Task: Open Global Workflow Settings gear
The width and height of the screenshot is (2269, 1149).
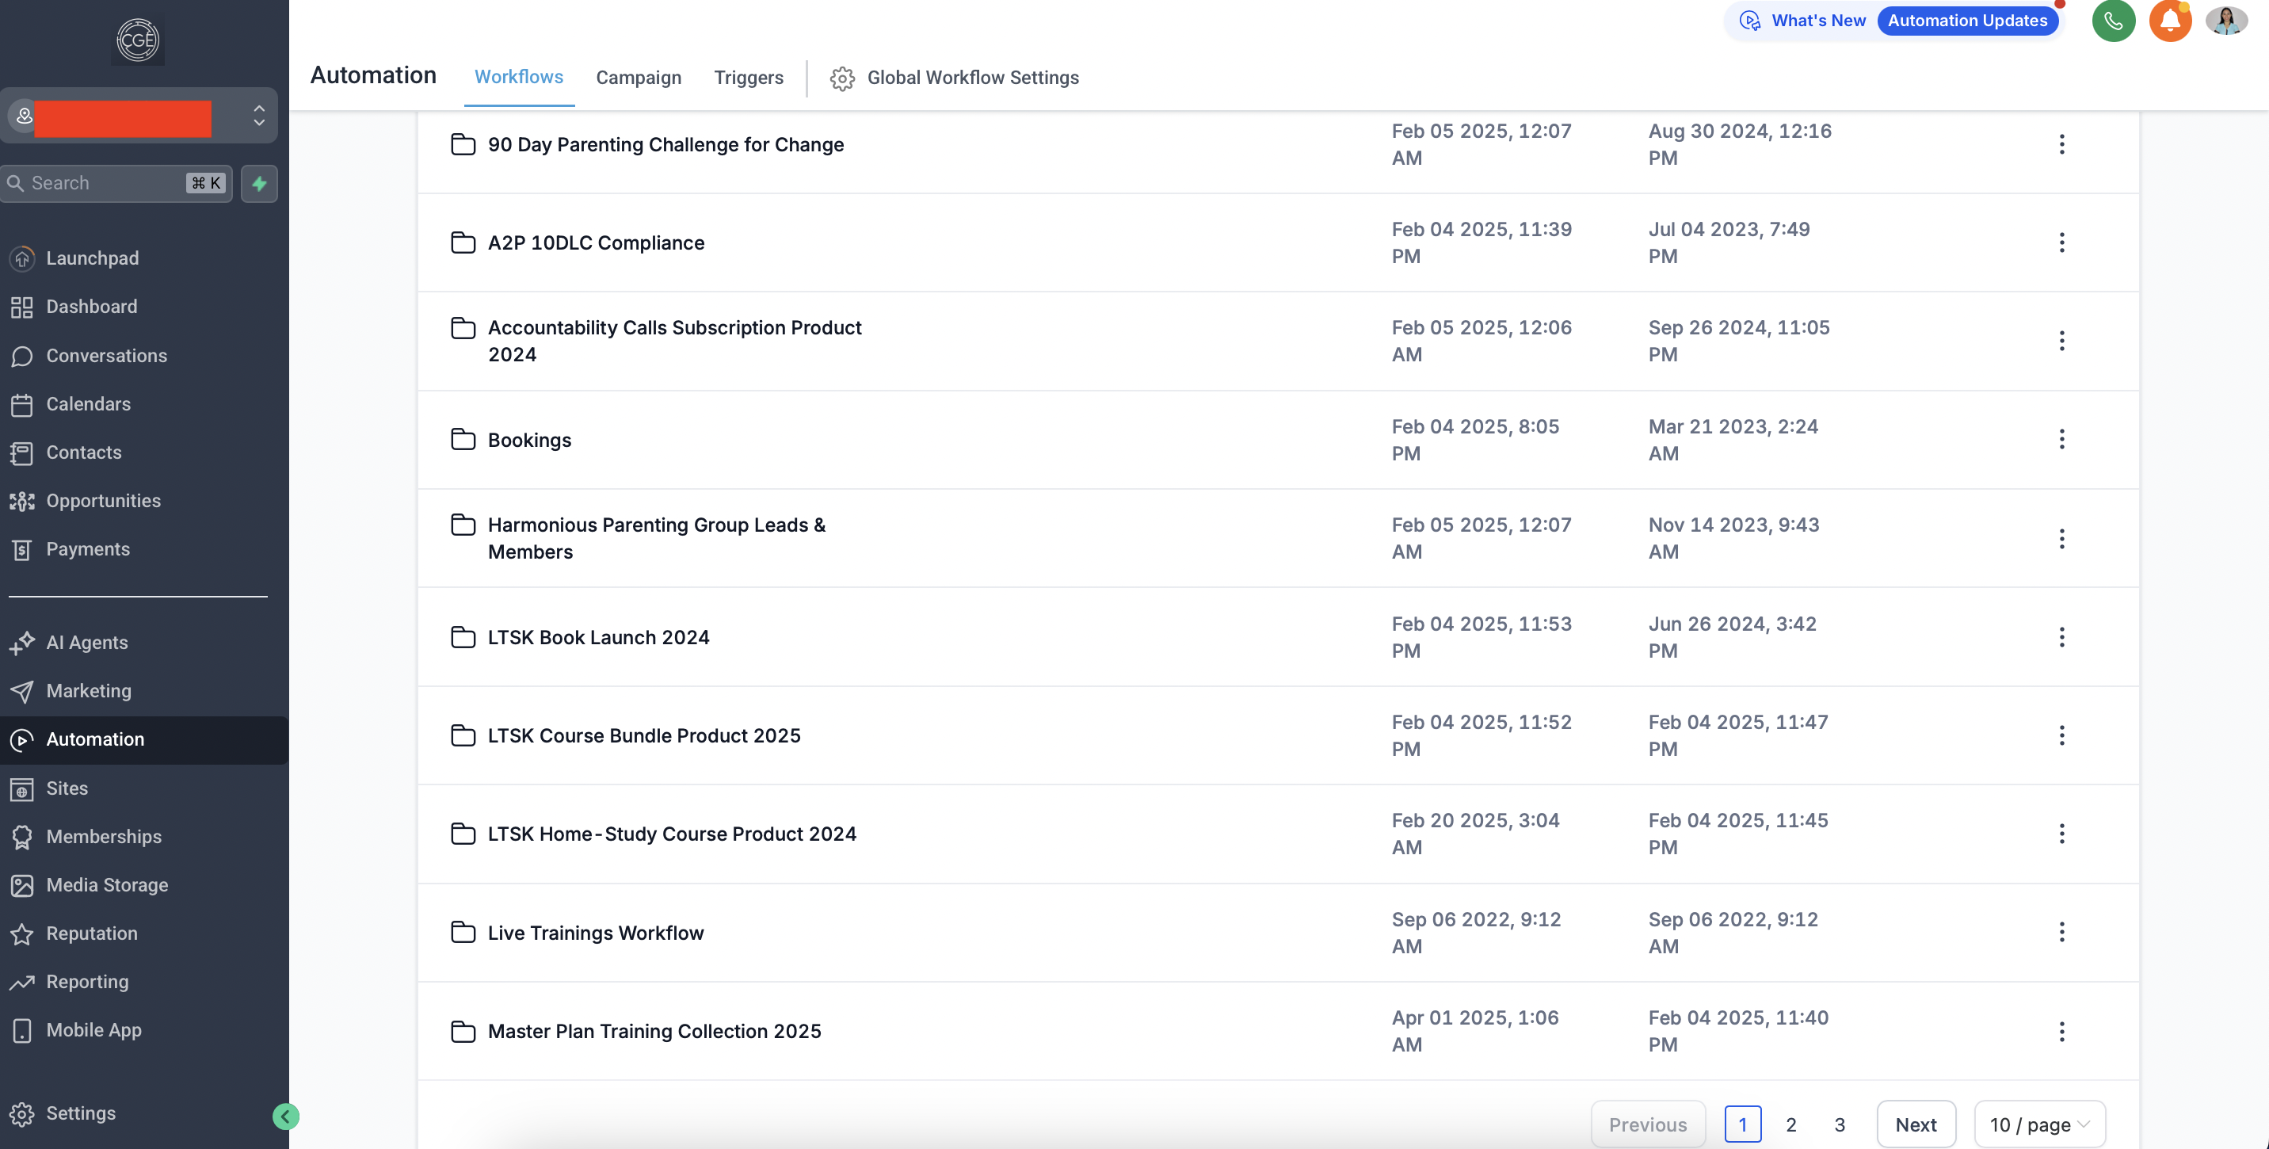Action: point(842,78)
